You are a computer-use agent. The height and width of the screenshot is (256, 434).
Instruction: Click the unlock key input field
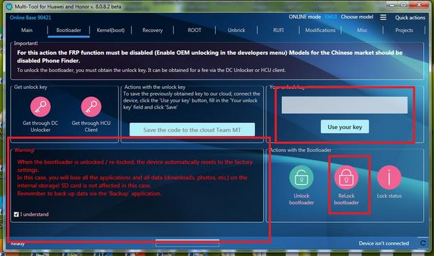pos(344,105)
